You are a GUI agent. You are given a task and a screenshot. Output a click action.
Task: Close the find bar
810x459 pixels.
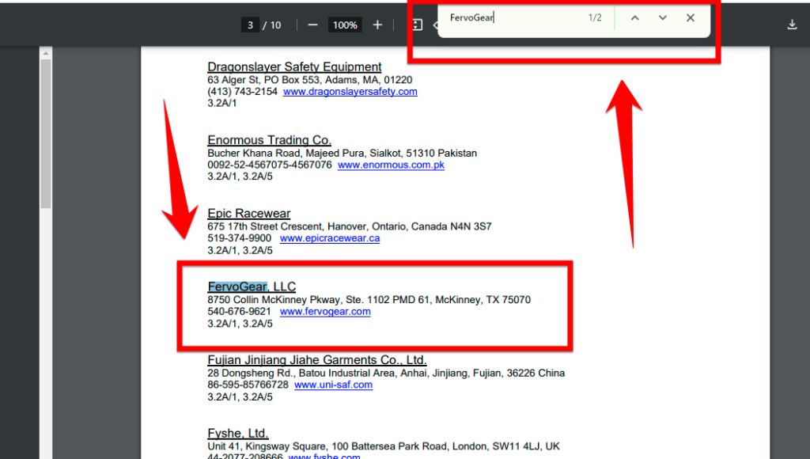690,17
